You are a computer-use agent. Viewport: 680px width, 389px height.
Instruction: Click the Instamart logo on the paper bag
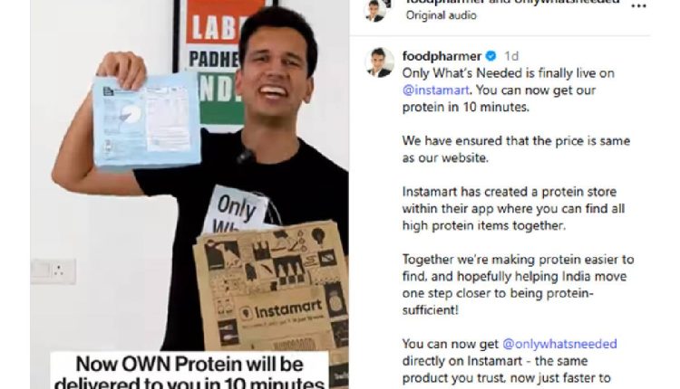[281, 309]
